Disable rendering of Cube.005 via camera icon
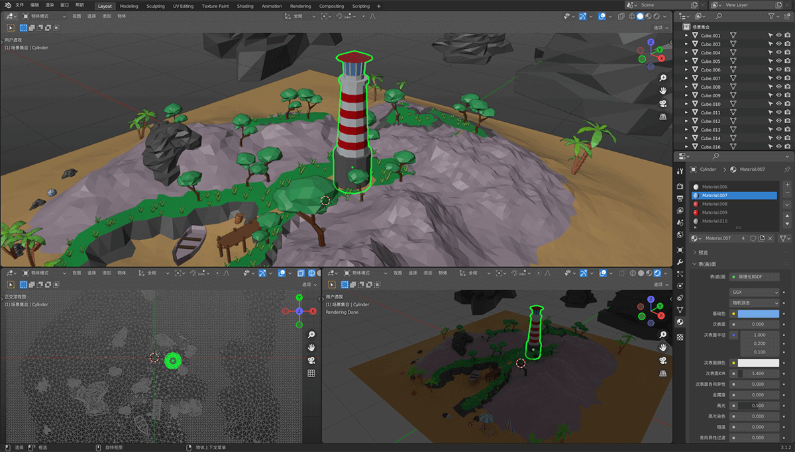The height and width of the screenshot is (452, 795). [x=787, y=62]
